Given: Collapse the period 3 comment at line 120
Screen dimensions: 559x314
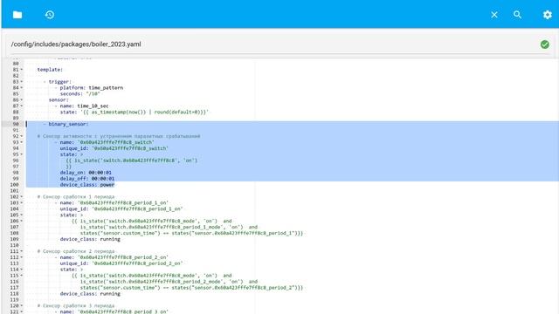Looking at the screenshot, I should (21, 305).
